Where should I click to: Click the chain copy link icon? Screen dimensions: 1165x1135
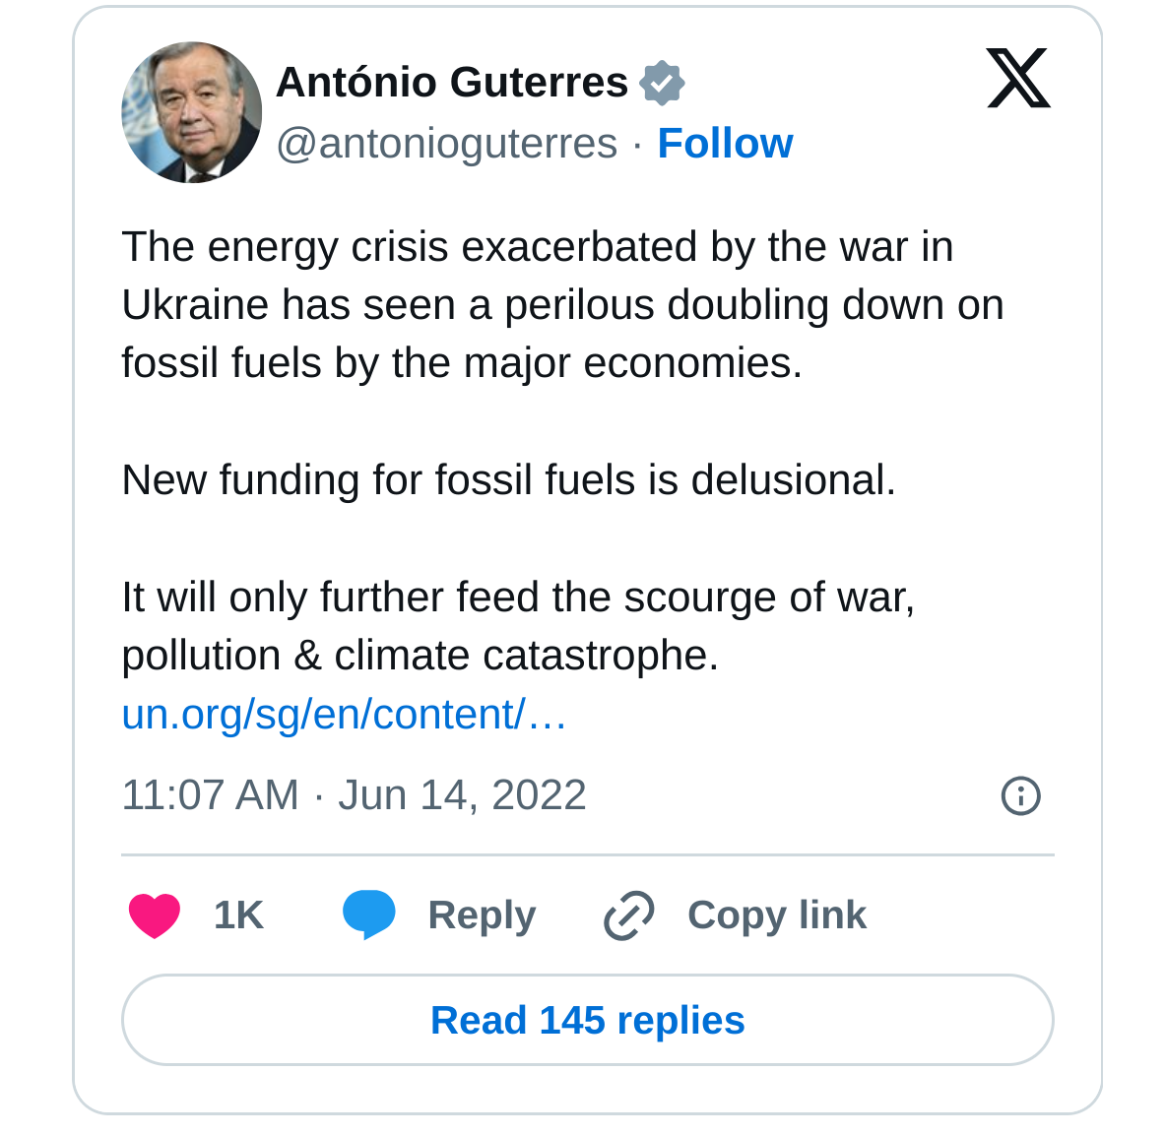coord(628,915)
